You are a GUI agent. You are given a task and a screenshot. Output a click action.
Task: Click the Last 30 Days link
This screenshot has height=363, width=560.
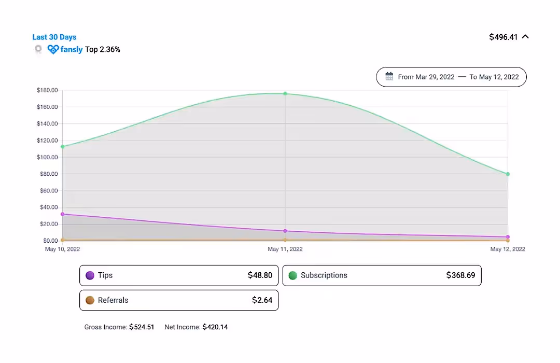tap(54, 37)
